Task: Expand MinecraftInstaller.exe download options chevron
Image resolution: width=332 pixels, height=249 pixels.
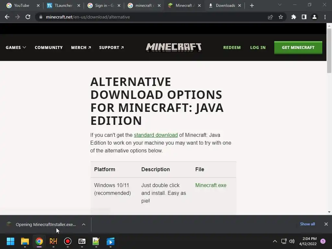Action: [84, 224]
